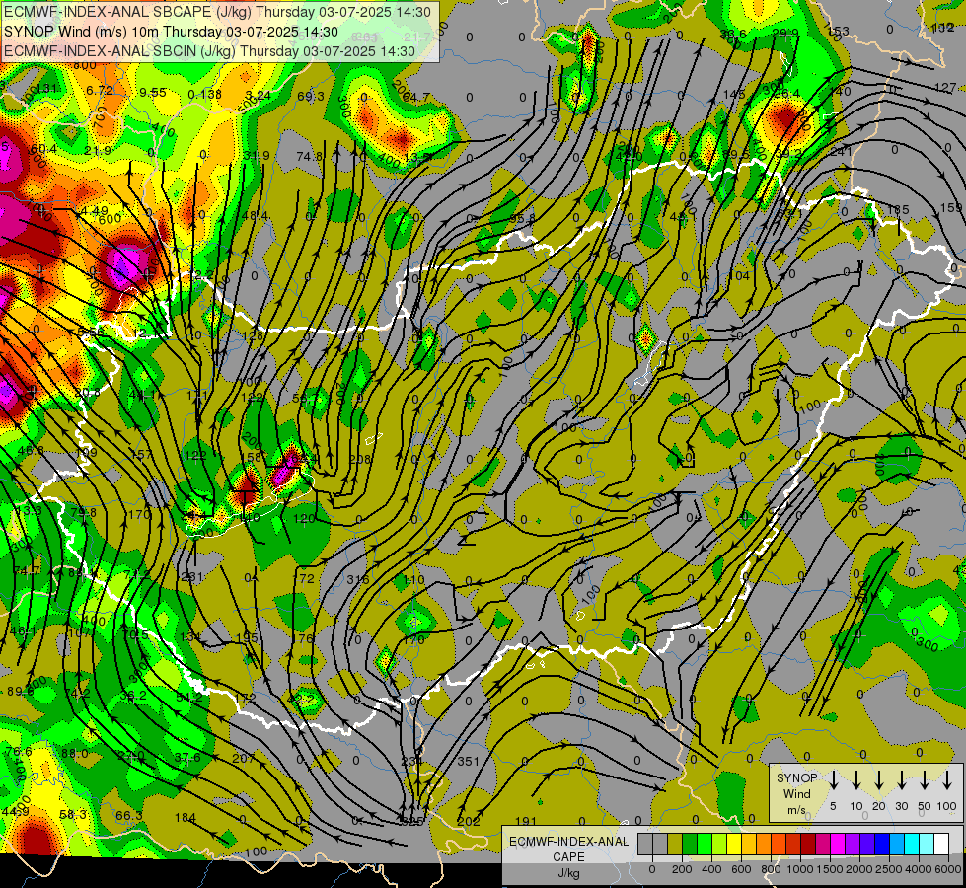Click the station value 207 in southwest

(244, 758)
